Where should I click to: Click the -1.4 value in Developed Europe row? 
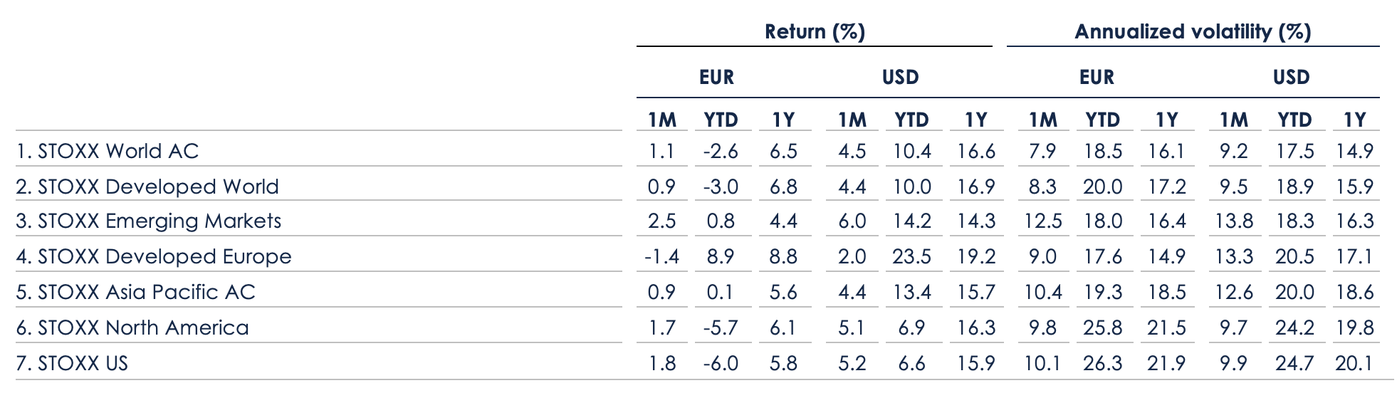pyautogui.click(x=661, y=256)
